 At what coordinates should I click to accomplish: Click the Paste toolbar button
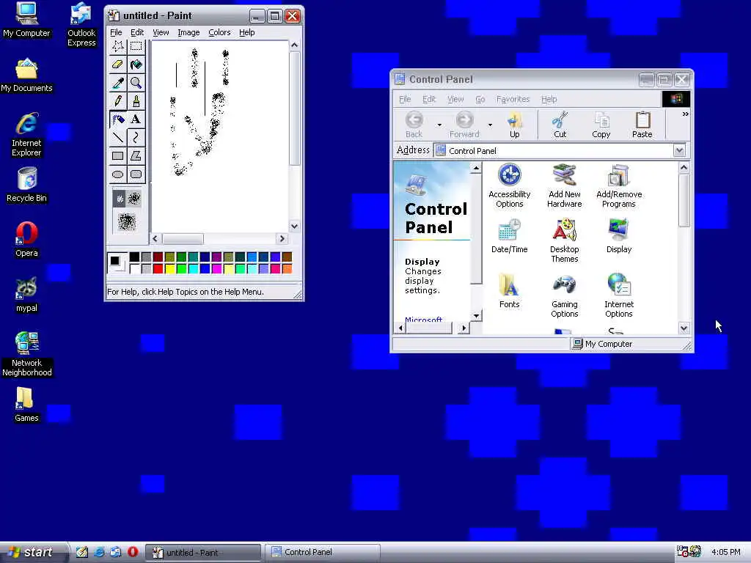[642, 125]
